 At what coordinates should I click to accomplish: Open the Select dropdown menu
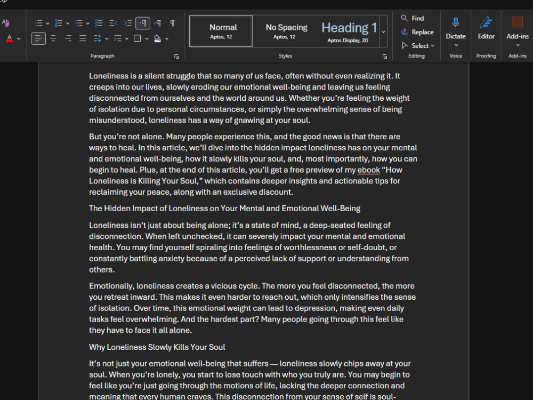click(x=432, y=46)
